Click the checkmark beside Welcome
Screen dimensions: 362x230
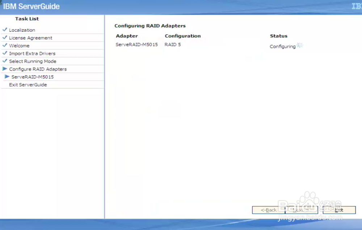[x=5, y=46]
